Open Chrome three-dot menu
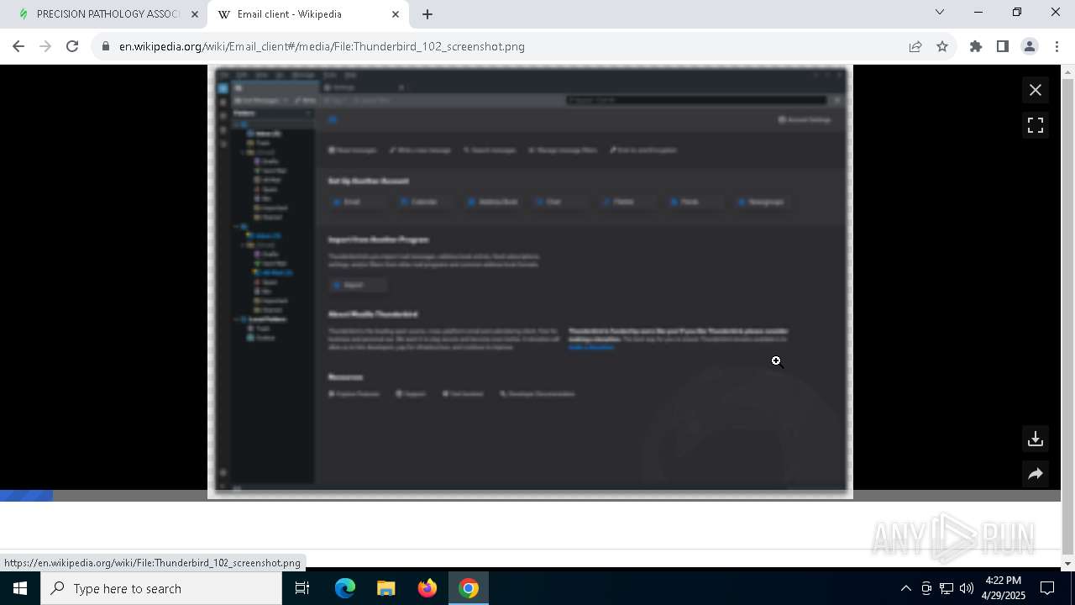 [1057, 47]
